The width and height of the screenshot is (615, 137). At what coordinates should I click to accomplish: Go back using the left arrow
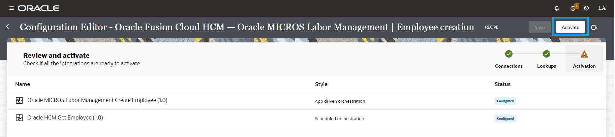8,27
